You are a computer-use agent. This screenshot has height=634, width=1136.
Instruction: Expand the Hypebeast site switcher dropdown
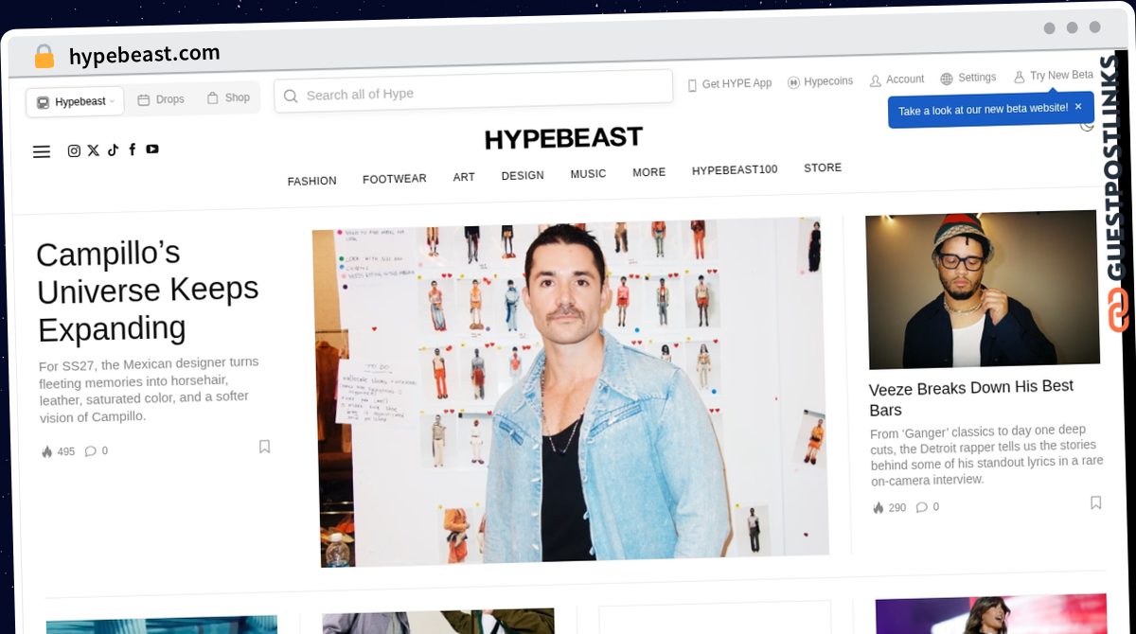pos(75,101)
